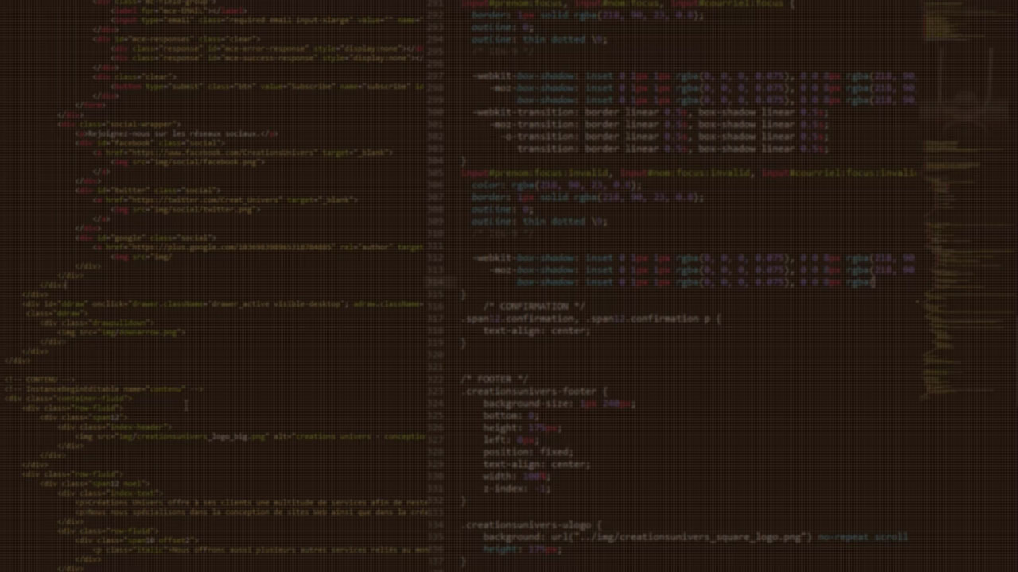Click the width: 100% declaration
Screen dimensions: 1018x572
point(515,477)
